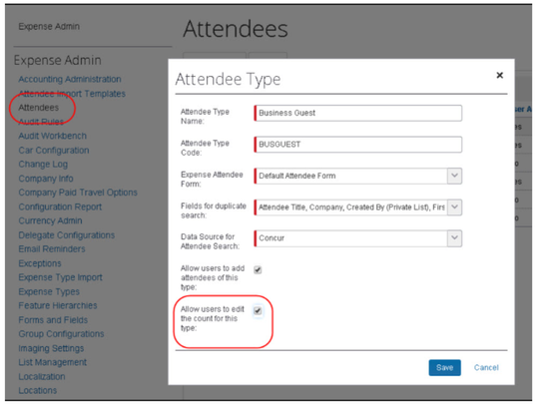Screen dimensions: 535x404
Task: Open Company Paid Travel Options
Action: [78, 193]
